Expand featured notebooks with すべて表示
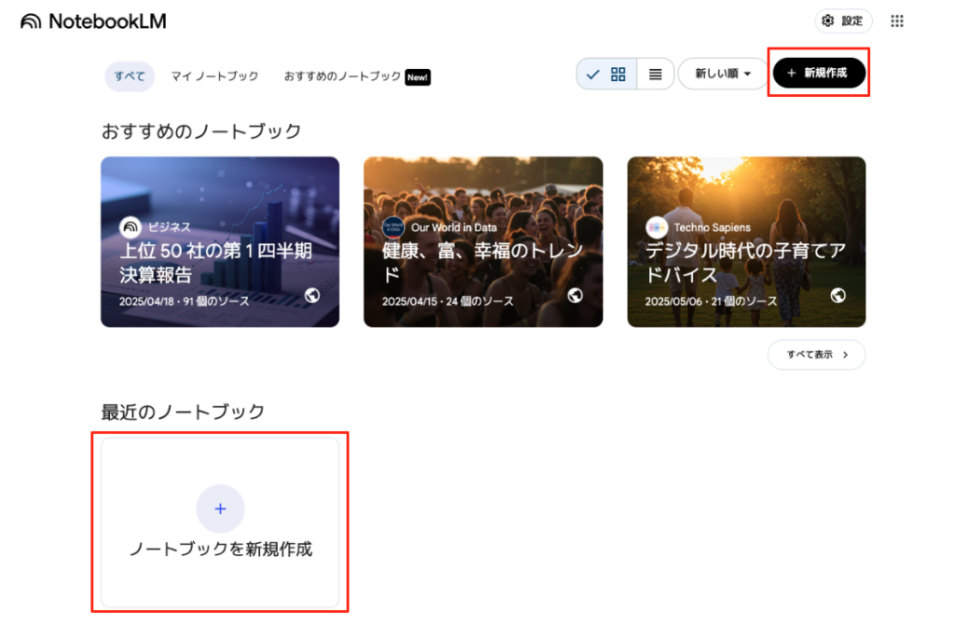The image size is (954, 625). tap(816, 355)
